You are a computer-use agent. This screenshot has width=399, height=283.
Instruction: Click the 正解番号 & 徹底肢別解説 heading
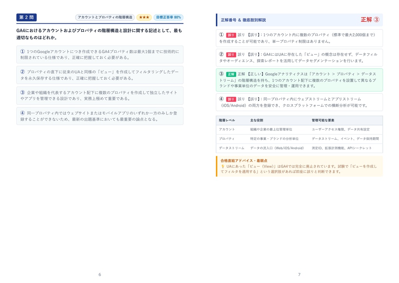(243, 20)
